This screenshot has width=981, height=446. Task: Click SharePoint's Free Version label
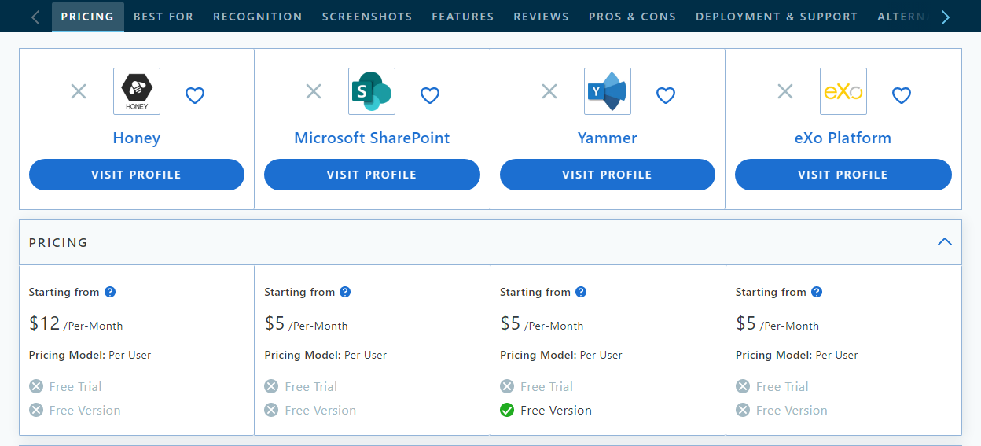[321, 410]
